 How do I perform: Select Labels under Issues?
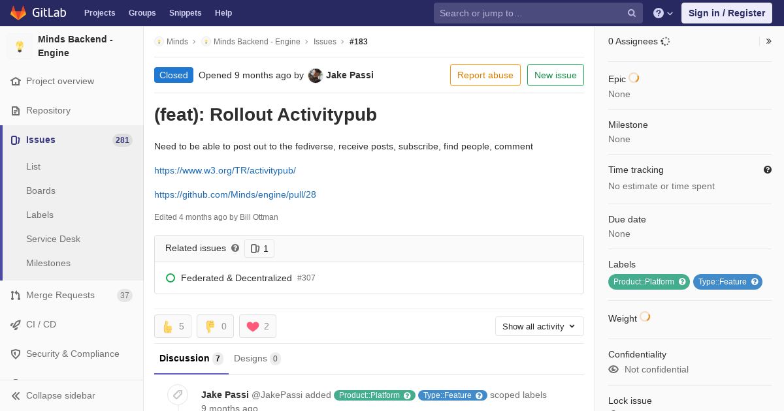[x=40, y=215]
